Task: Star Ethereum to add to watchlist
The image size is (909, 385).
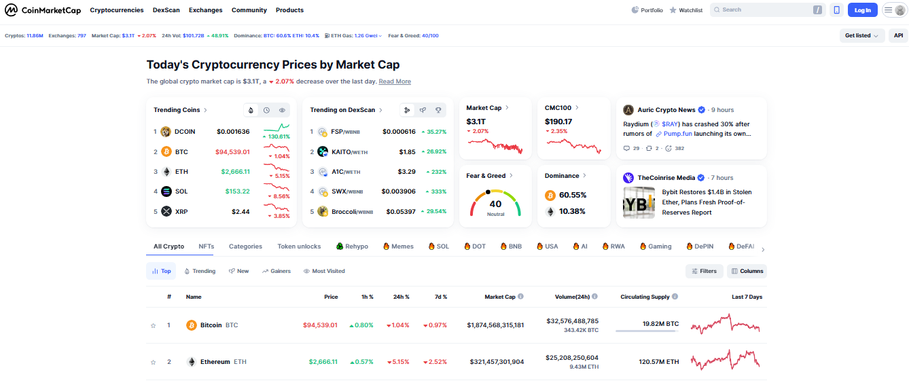Action: point(154,363)
